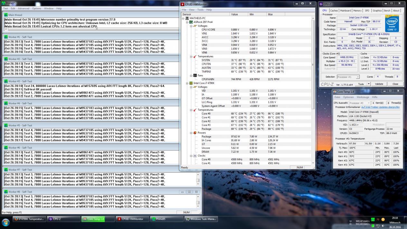This screenshot has height=229, width=407.
Task: Click the Worker #1 Self-Test window icon
Action: [6, 37]
